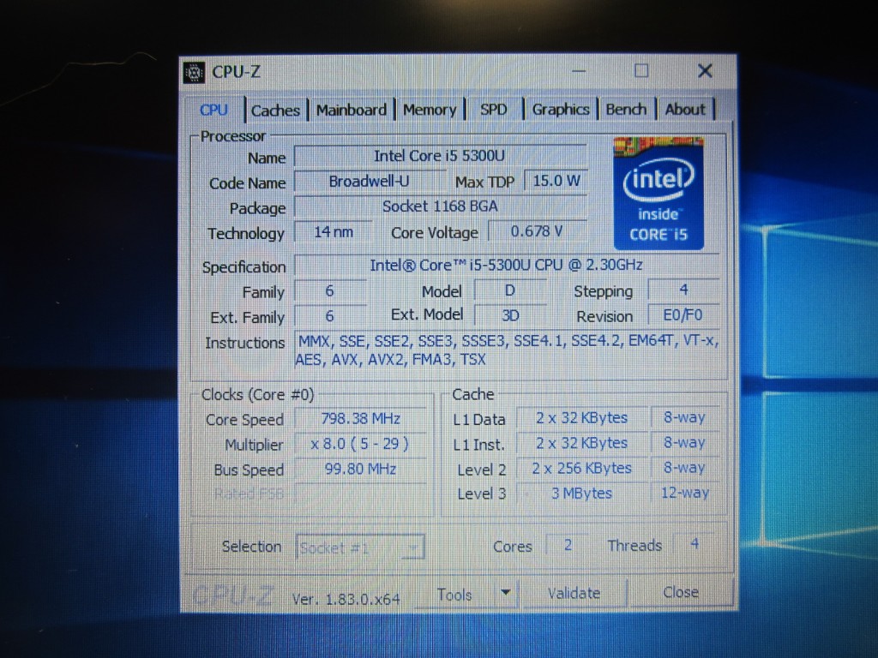
Task: Open the Memory tab
Action: [430, 110]
